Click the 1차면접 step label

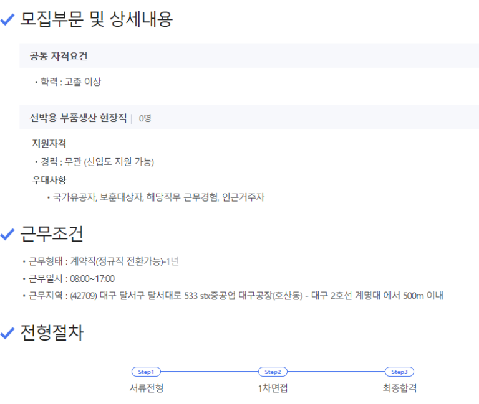[x=273, y=388]
